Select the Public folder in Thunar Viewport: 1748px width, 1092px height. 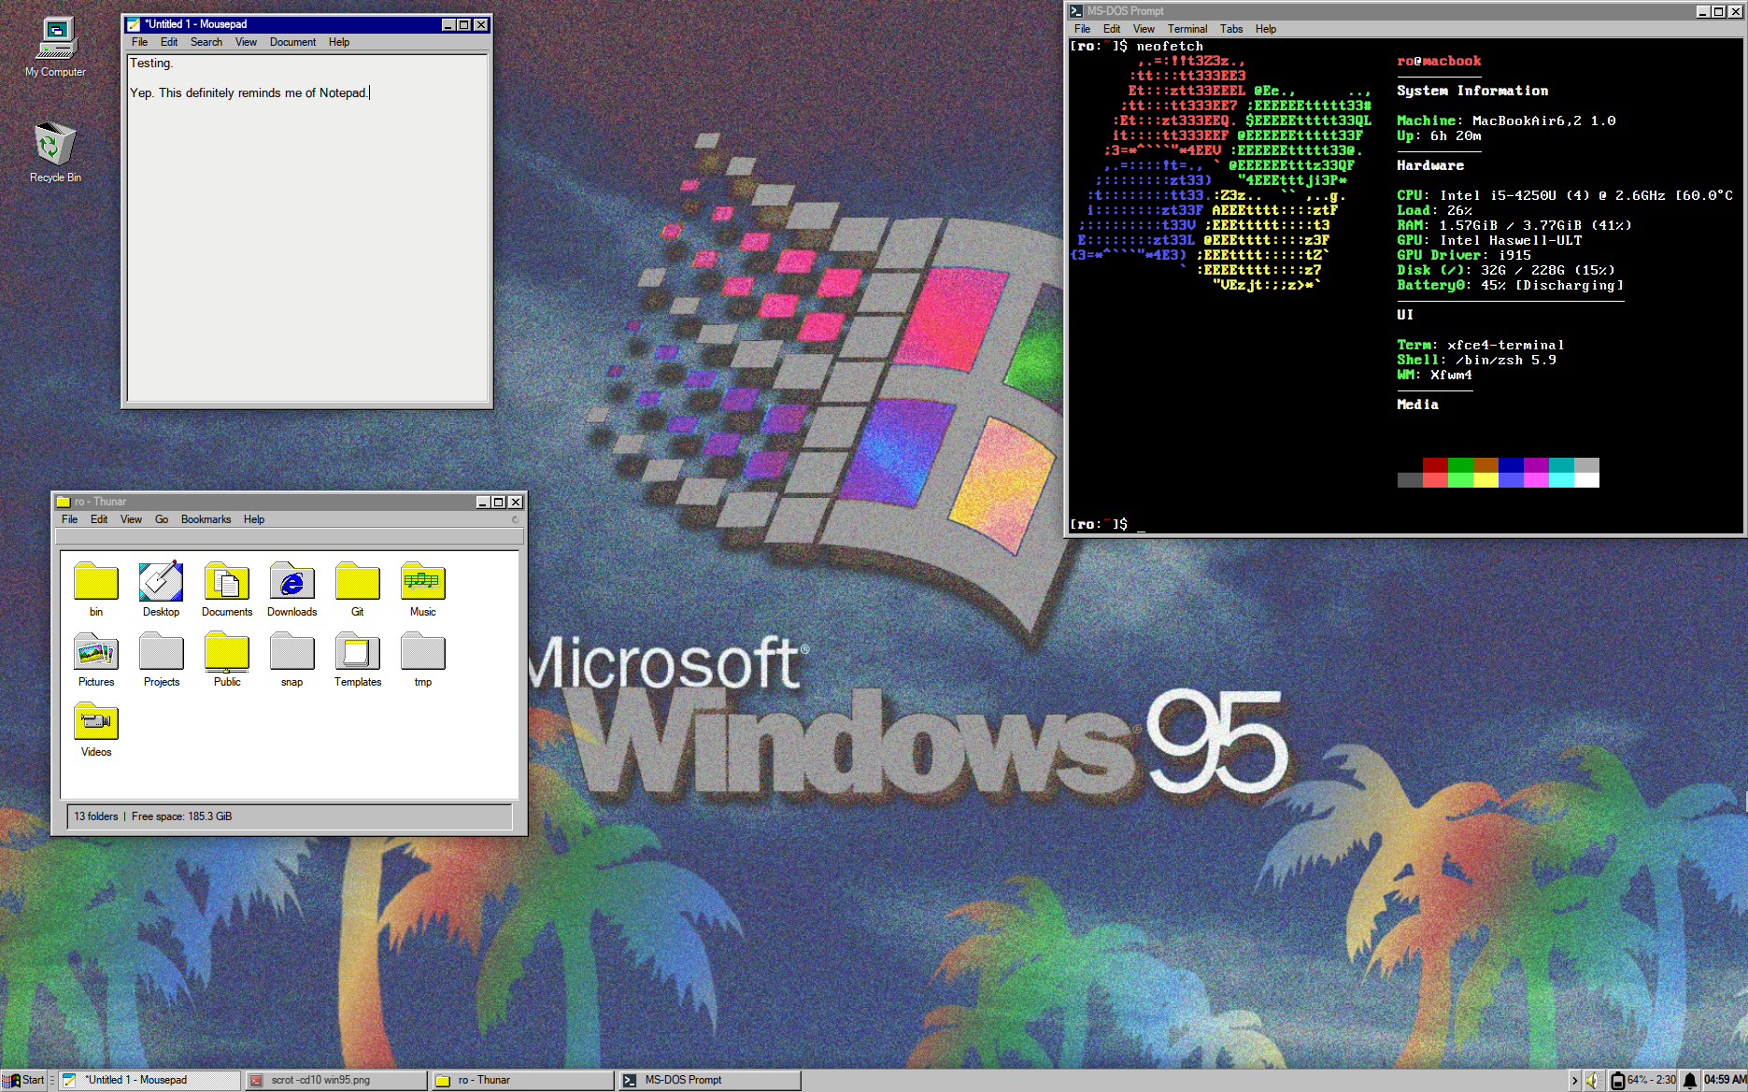[x=227, y=659]
